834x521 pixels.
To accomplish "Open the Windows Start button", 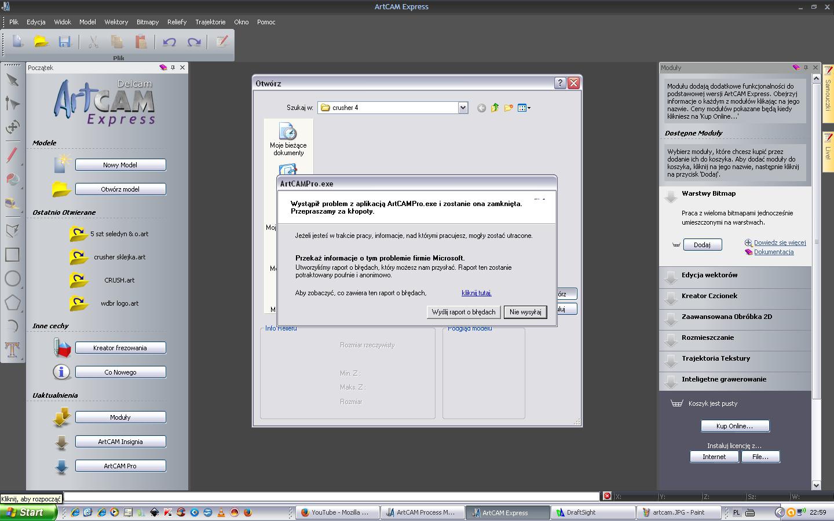I will (x=28, y=512).
